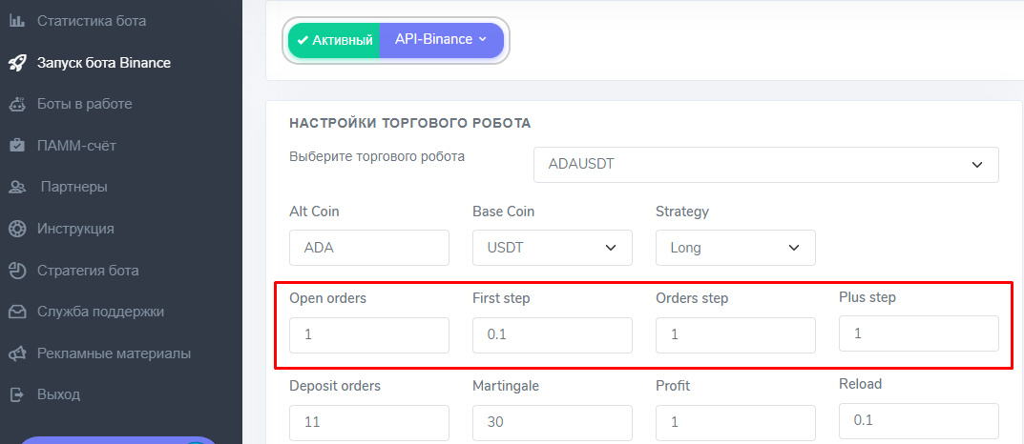Click the robot icon beside Боты в работе
This screenshot has height=444, width=1024.
pyautogui.click(x=17, y=104)
